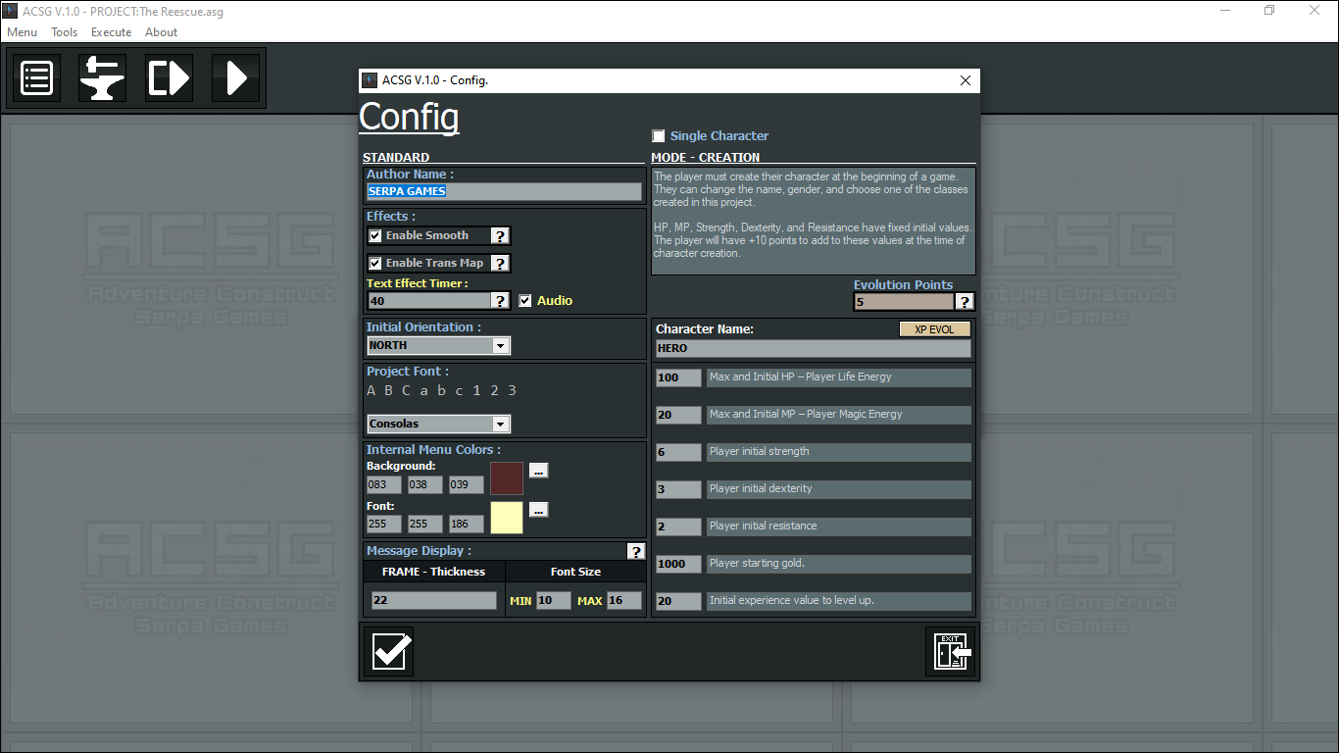The height and width of the screenshot is (753, 1339).
Task: Click the starting gold value 1000
Action: coord(678,564)
